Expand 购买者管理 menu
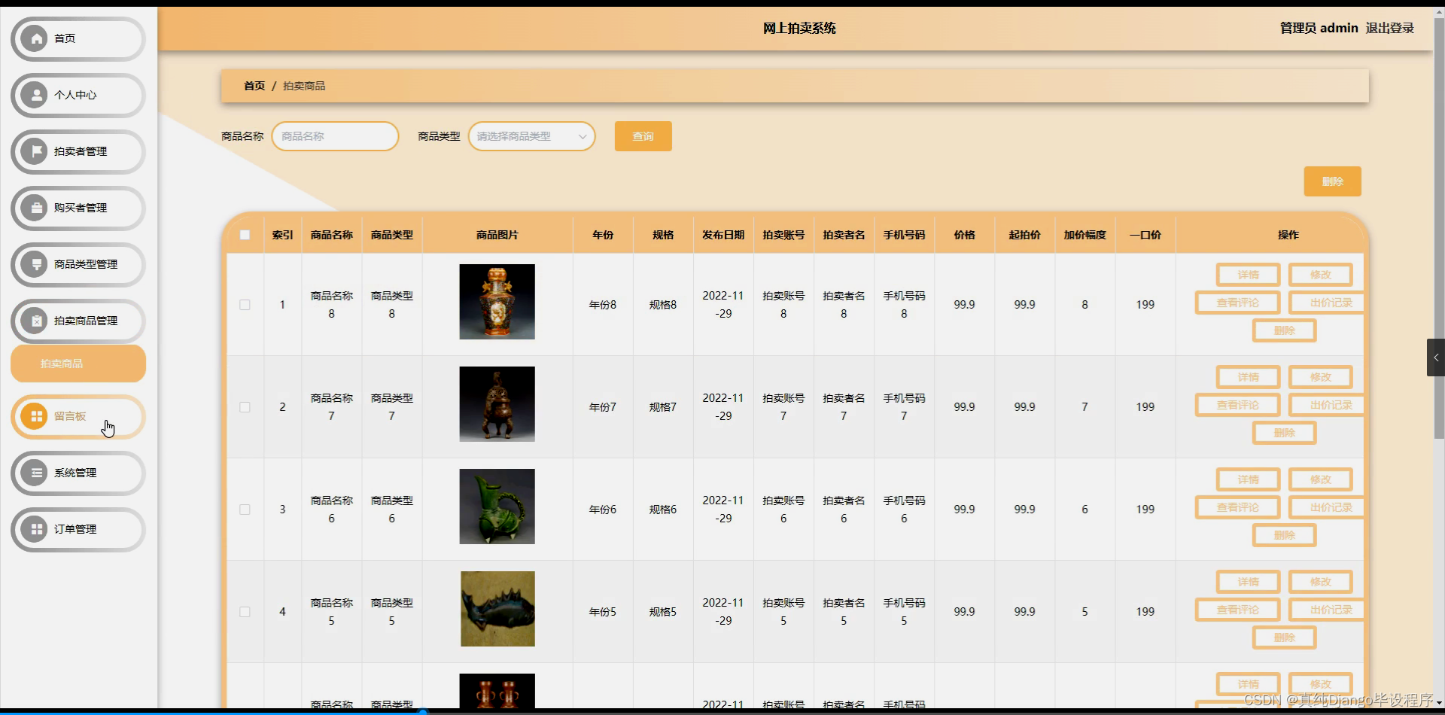 click(78, 208)
